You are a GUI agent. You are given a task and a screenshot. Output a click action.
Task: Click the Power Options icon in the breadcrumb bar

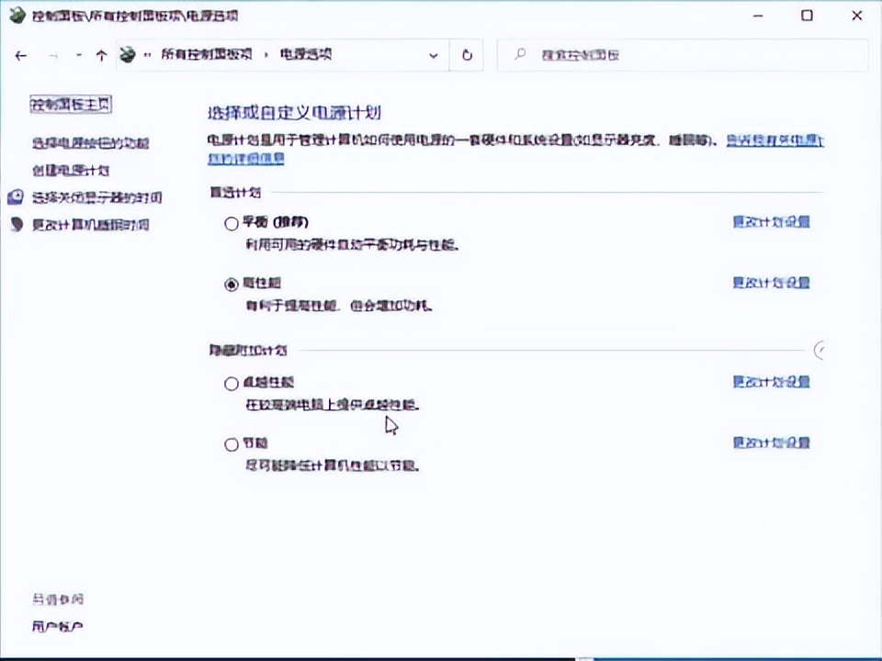coord(127,54)
